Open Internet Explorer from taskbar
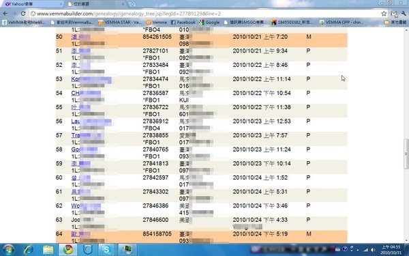 coord(28,250)
